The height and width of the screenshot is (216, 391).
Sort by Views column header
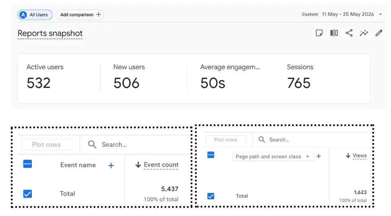point(360,156)
